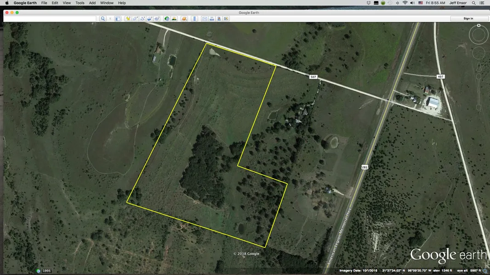This screenshot has width=490, height=275.
Task: Click the Sign in button
Action: point(468,19)
